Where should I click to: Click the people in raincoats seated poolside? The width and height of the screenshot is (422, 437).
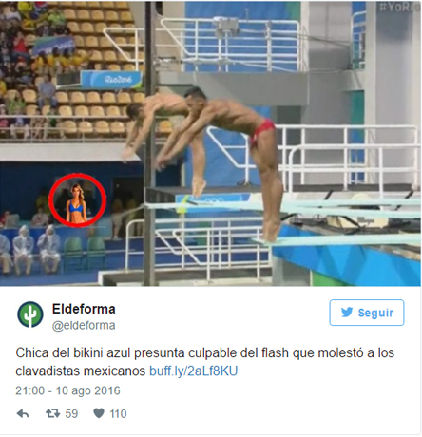30,249
